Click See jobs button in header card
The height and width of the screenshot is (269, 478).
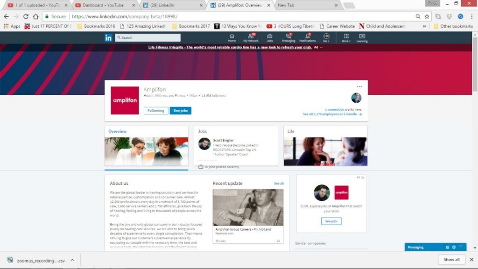point(181,110)
